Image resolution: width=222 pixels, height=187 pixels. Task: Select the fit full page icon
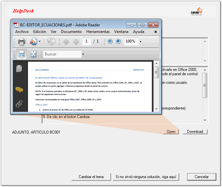click(33, 54)
